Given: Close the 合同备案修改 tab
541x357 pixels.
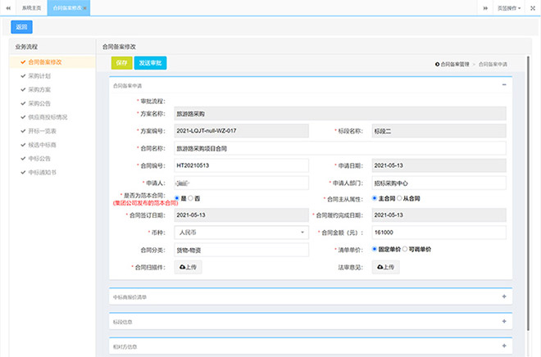Looking at the screenshot, I should (85, 7).
